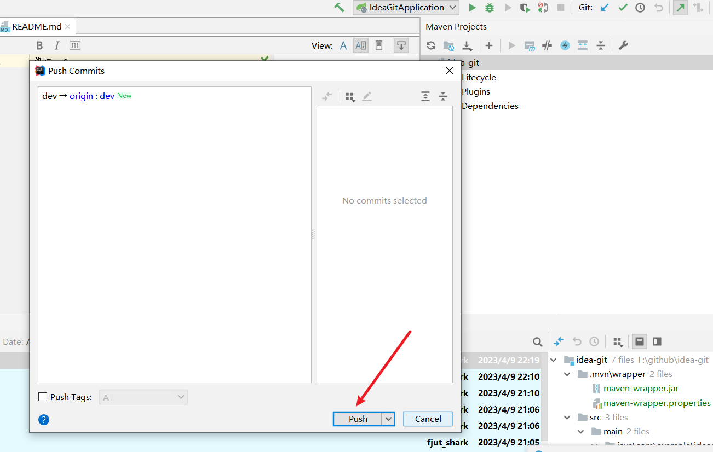
Task: Open the Push button dropdown arrow
Action: pyautogui.click(x=388, y=419)
